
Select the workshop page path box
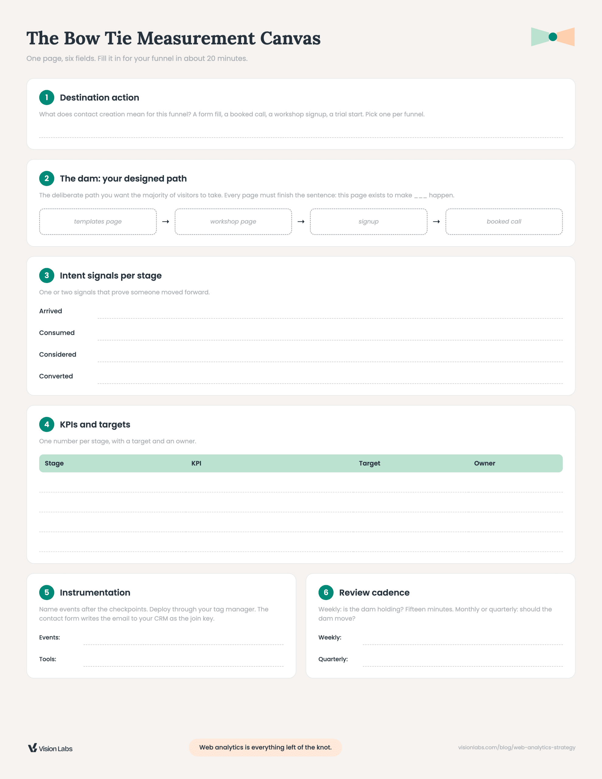pyautogui.click(x=233, y=222)
